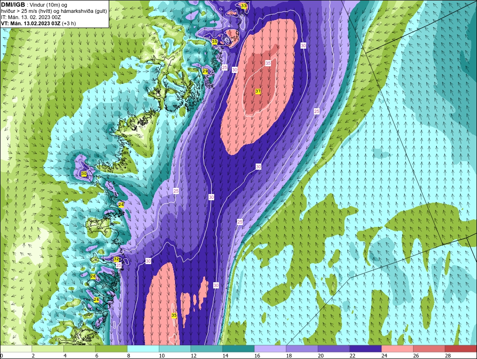
Task: Pick the 2–4 m/s light green legend swatch
Action: [x=48, y=349]
